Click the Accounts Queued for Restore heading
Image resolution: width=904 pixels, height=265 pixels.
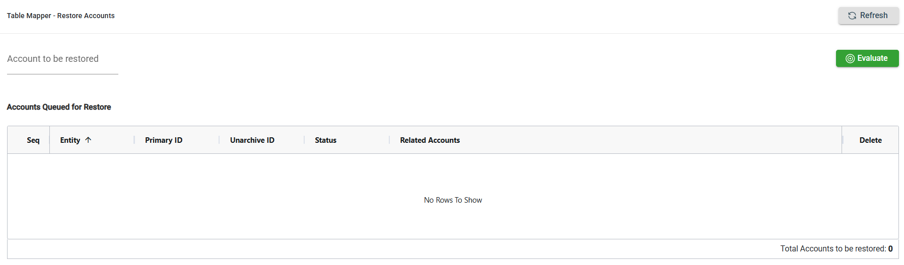click(x=59, y=107)
